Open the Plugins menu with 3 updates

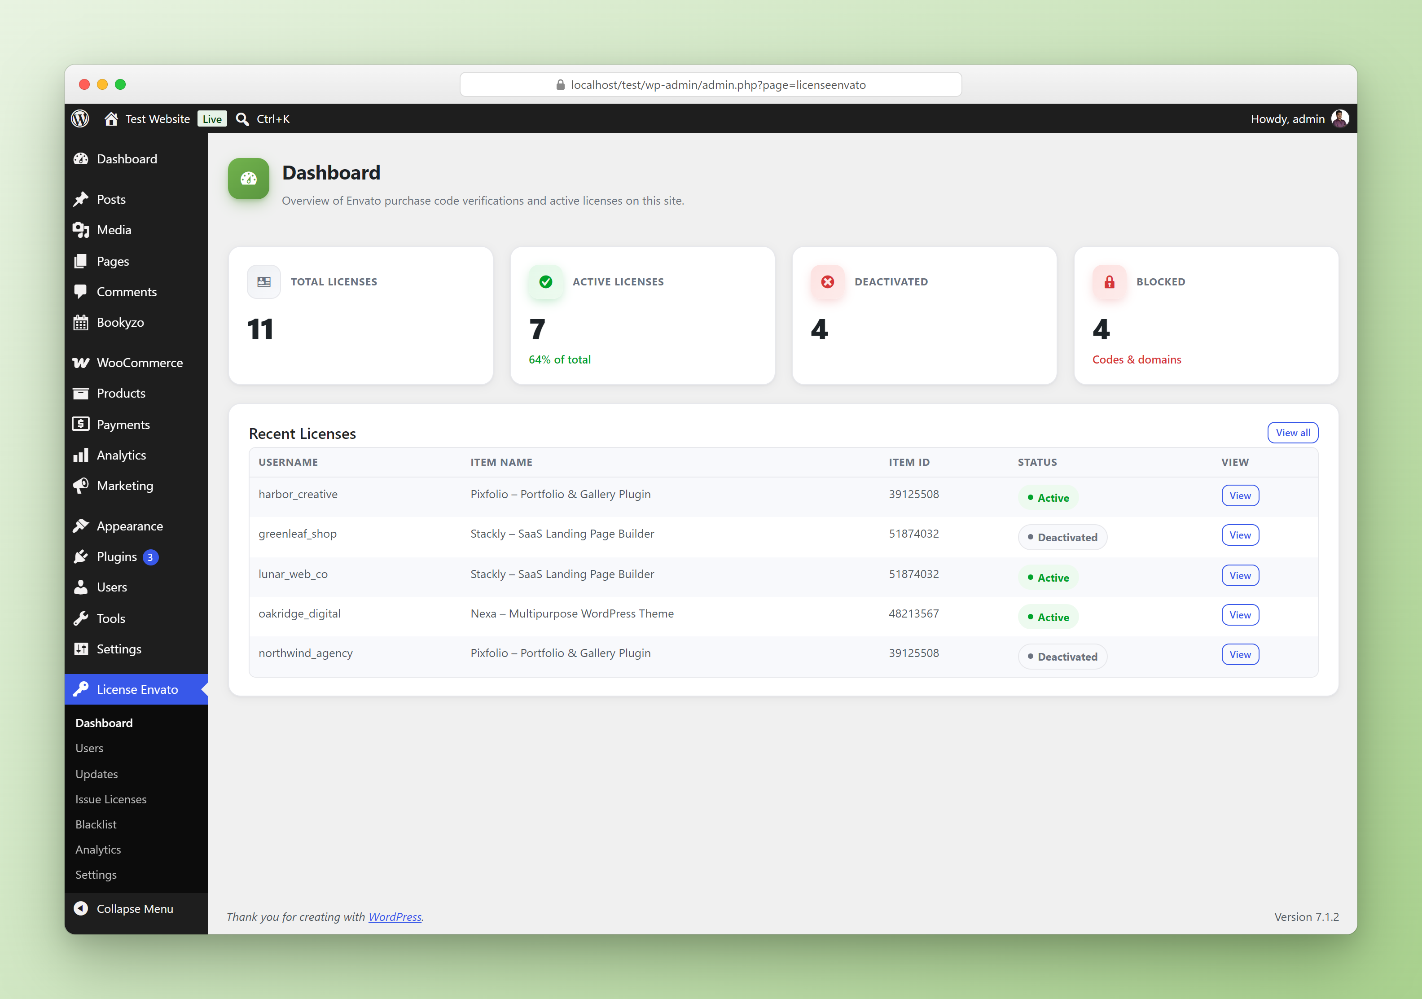pyautogui.click(x=136, y=557)
